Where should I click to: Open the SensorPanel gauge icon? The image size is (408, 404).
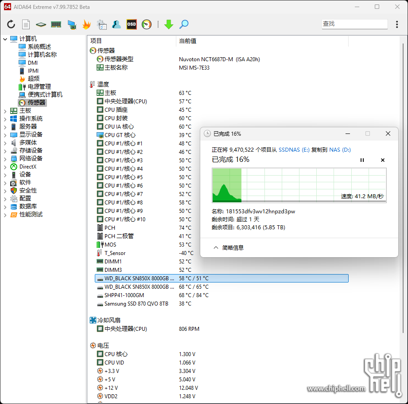tap(147, 24)
